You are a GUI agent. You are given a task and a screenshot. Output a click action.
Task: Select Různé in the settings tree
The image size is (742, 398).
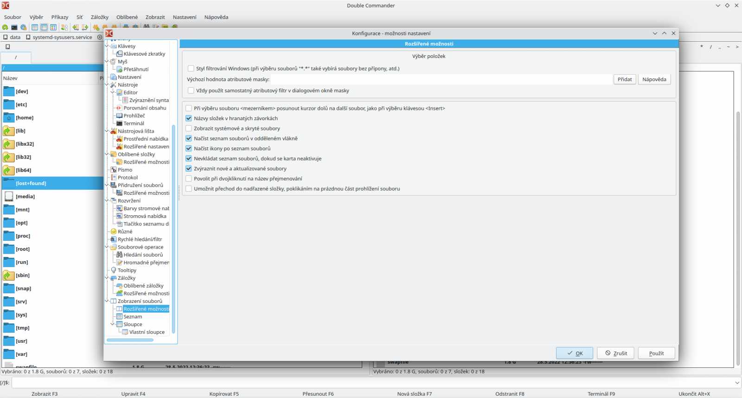click(125, 231)
